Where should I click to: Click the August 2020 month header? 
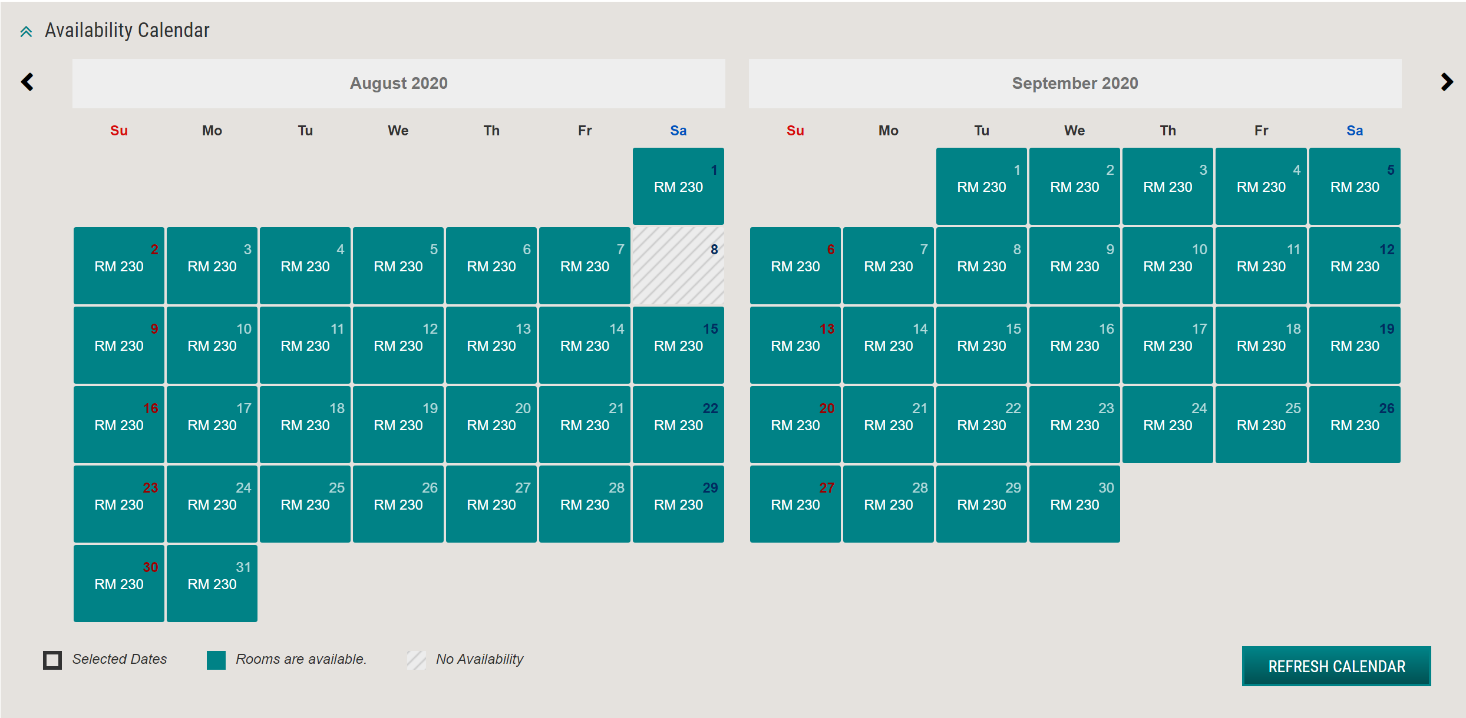click(398, 83)
